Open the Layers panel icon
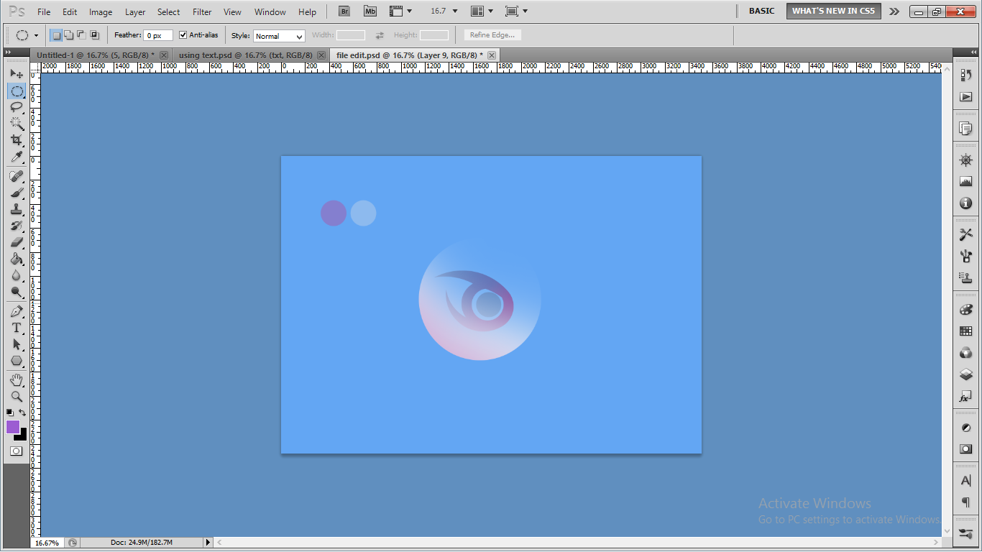Screen dimensions: 982x552 click(965, 374)
